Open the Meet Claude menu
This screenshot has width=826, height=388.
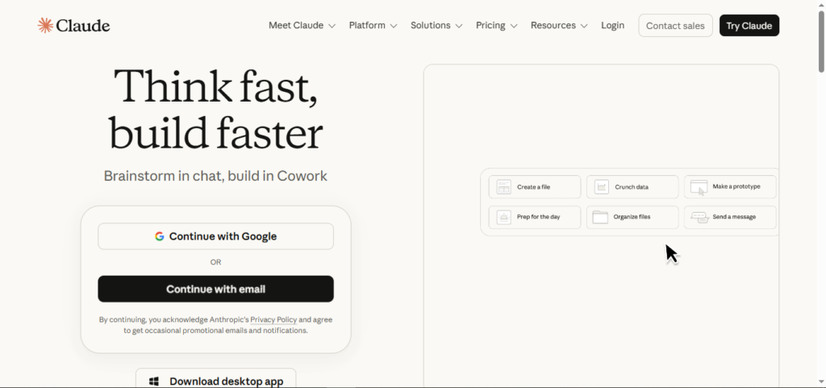coord(302,25)
